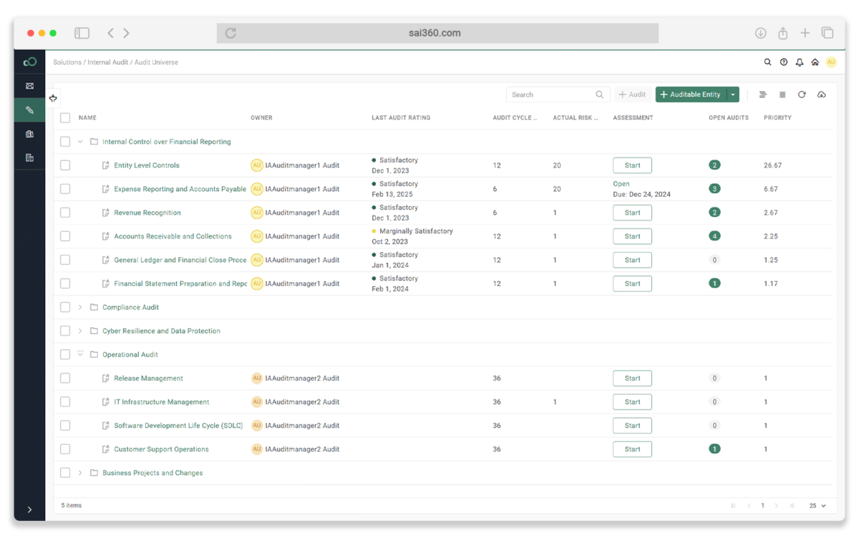The image size is (859, 551).
Task: Click the filter funnel icon
Action: (x=763, y=94)
